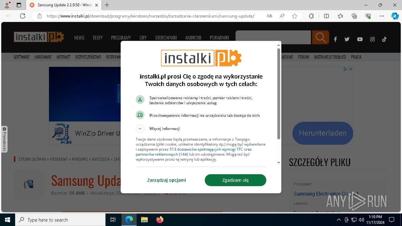Click Zarządzaj opcjami button
Image resolution: width=402 pixels, height=226 pixels.
(x=166, y=180)
